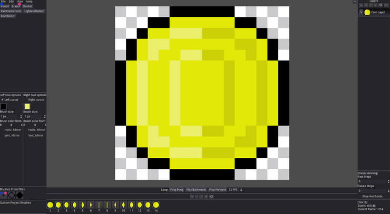This screenshot has width=390, height=214.
Task: Select frame 7 edge-on coin thumbnail
Action: tap(99, 205)
